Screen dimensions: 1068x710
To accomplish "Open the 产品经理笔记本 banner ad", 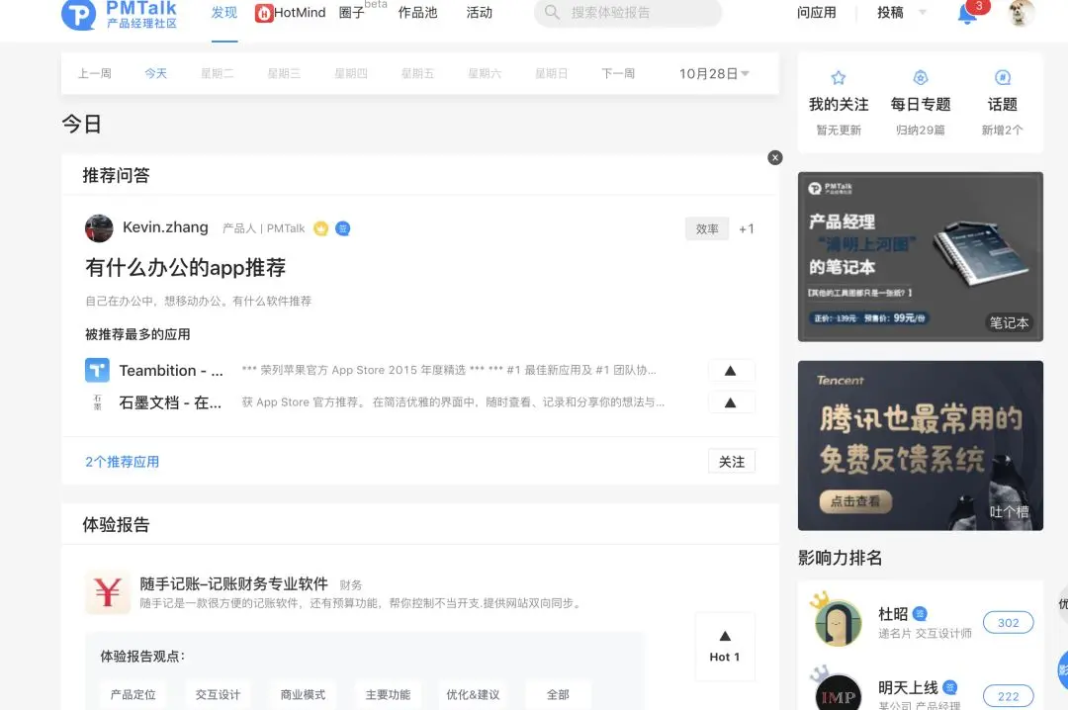I will (x=921, y=257).
